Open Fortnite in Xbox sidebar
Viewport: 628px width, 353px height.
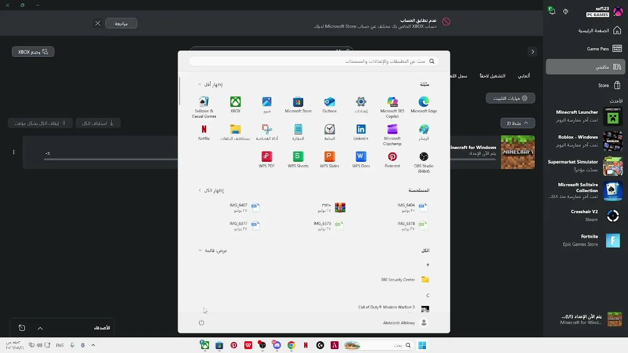pyautogui.click(x=585, y=240)
